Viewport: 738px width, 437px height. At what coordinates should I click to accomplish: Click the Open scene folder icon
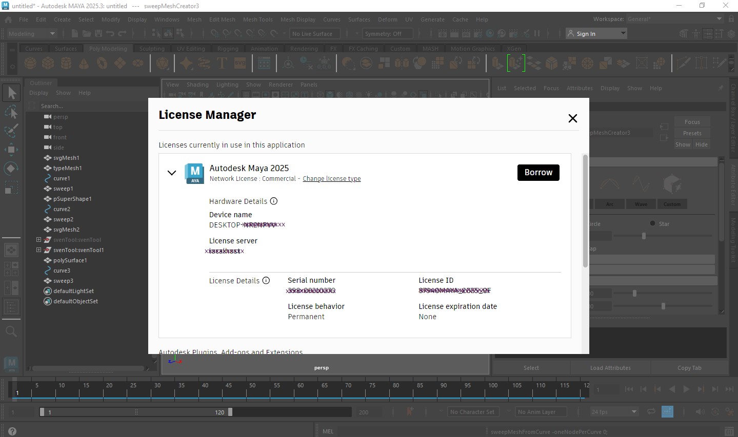(x=87, y=34)
